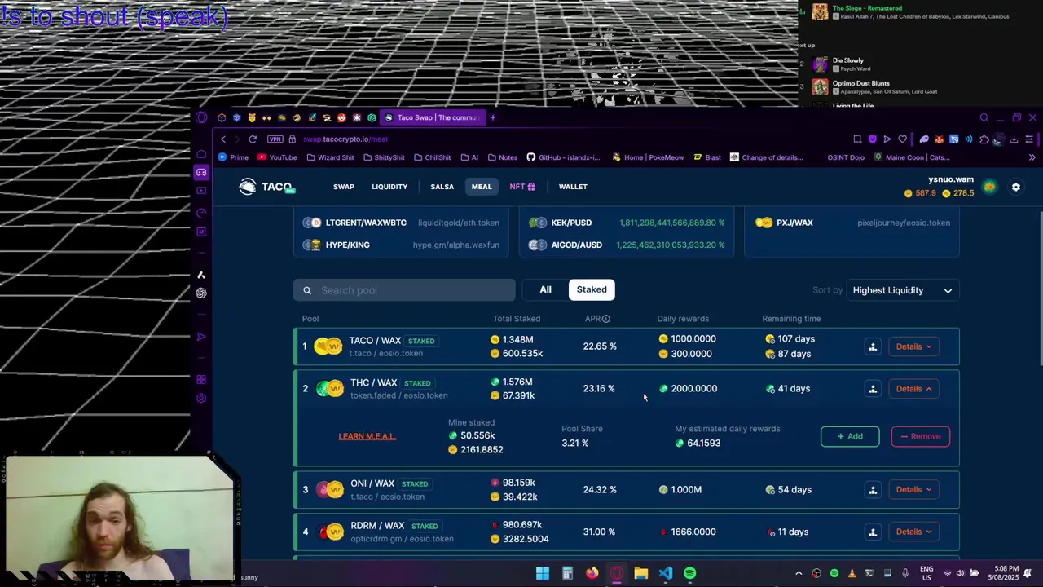The image size is (1043, 587).
Task: Click the Windows Start button
Action: tap(543, 573)
